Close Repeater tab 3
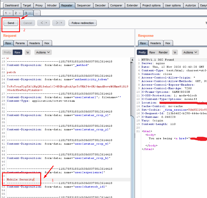The height and width of the screenshot is (198, 207). pos(30,13)
